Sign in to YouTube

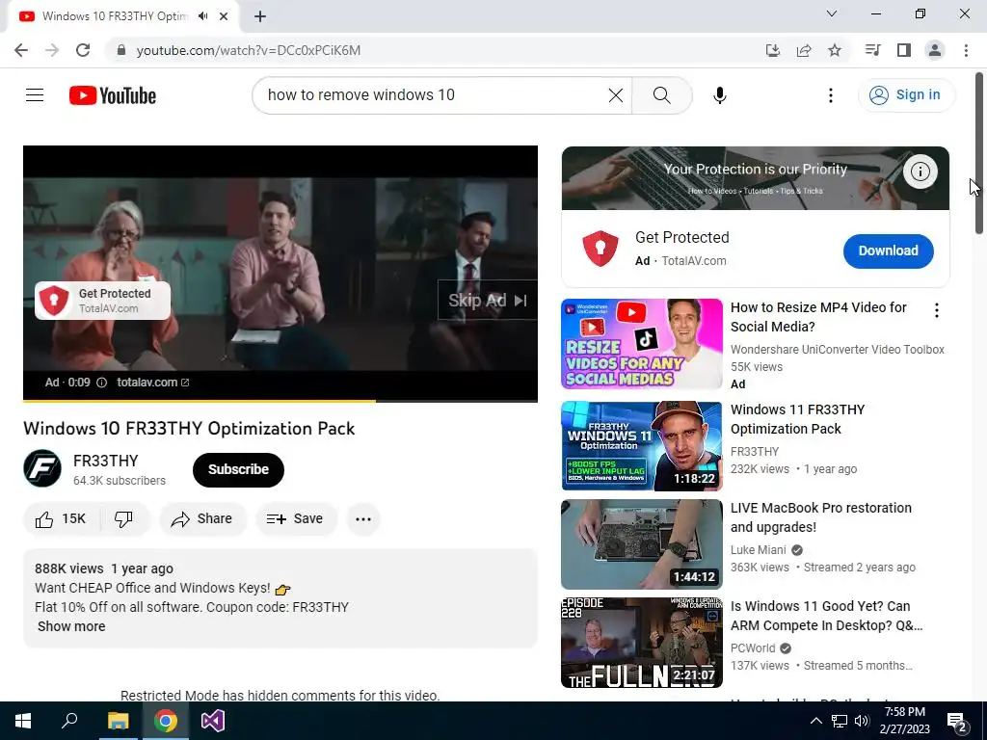coord(906,95)
